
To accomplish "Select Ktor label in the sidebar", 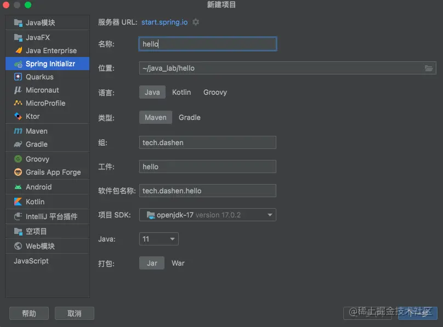I will tap(33, 116).
